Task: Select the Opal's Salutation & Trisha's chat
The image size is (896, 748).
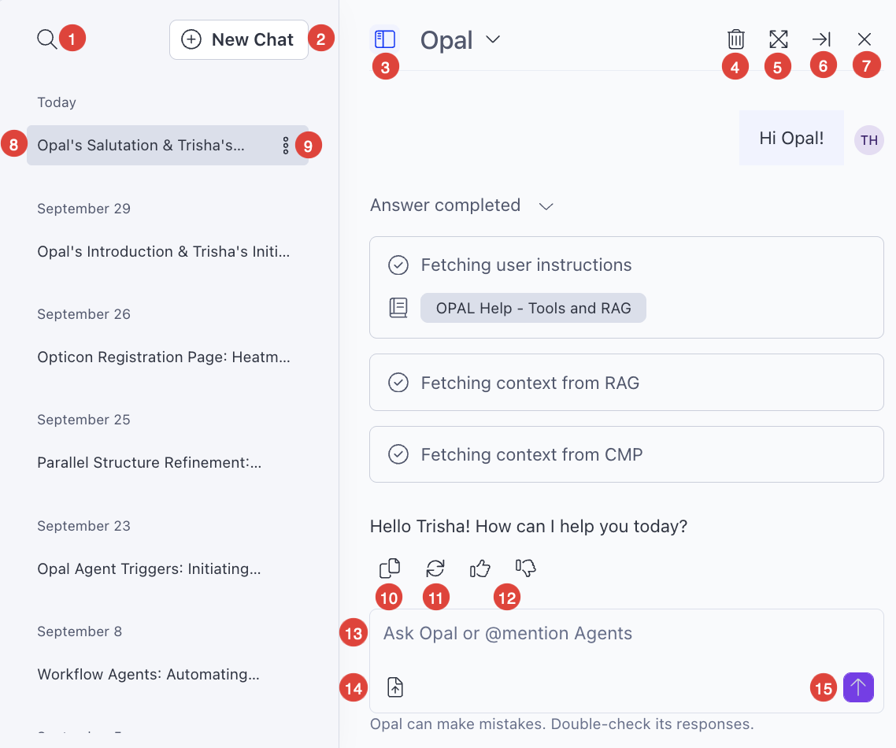Action: coord(168,145)
